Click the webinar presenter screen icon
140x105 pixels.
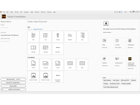(x=106, y=24)
